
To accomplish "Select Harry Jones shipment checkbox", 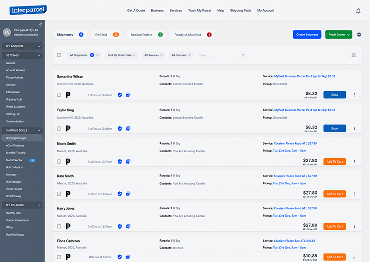I will coord(59,226).
